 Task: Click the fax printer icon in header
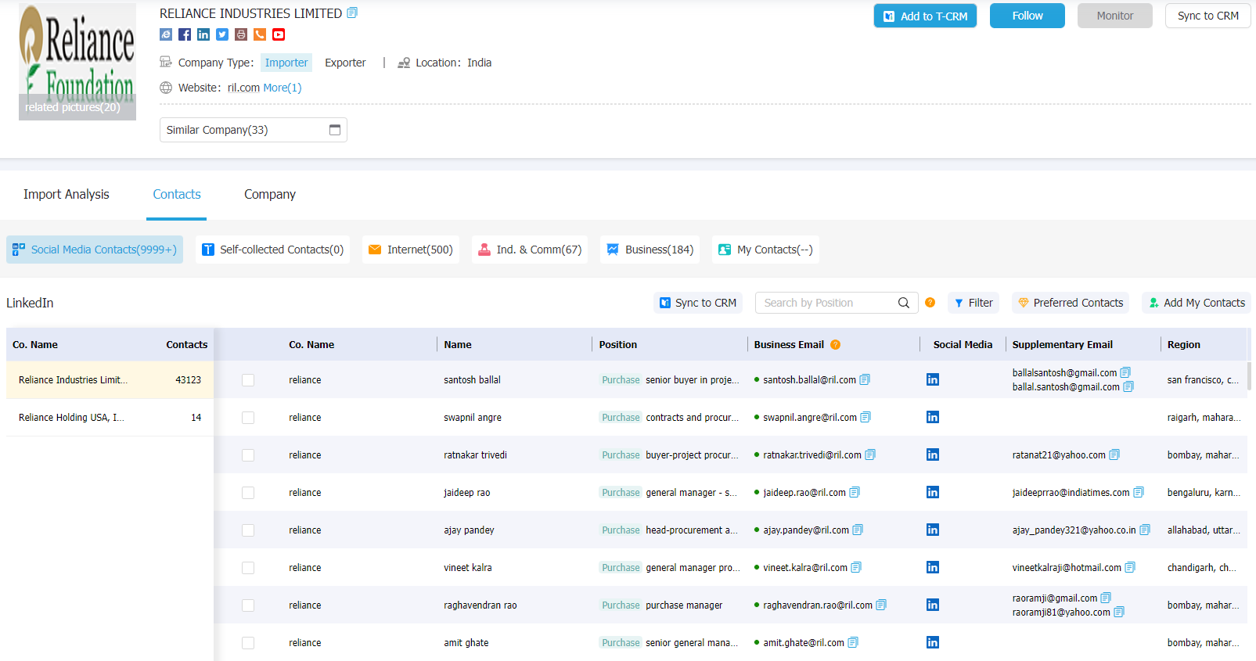tap(241, 34)
